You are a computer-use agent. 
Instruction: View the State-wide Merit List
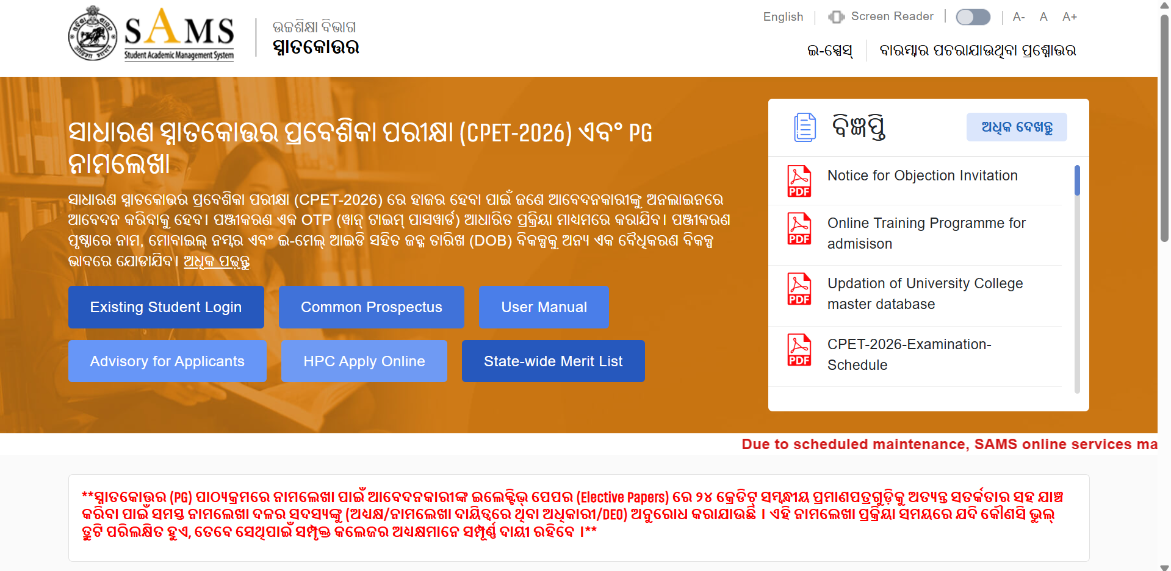(x=553, y=361)
